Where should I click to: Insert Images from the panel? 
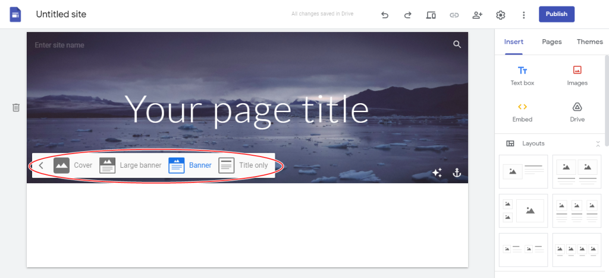tap(577, 76)
